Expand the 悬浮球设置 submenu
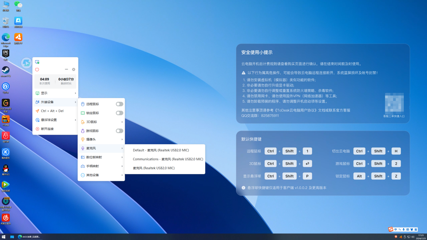This screenshot has height=240, width=427. 55,120
